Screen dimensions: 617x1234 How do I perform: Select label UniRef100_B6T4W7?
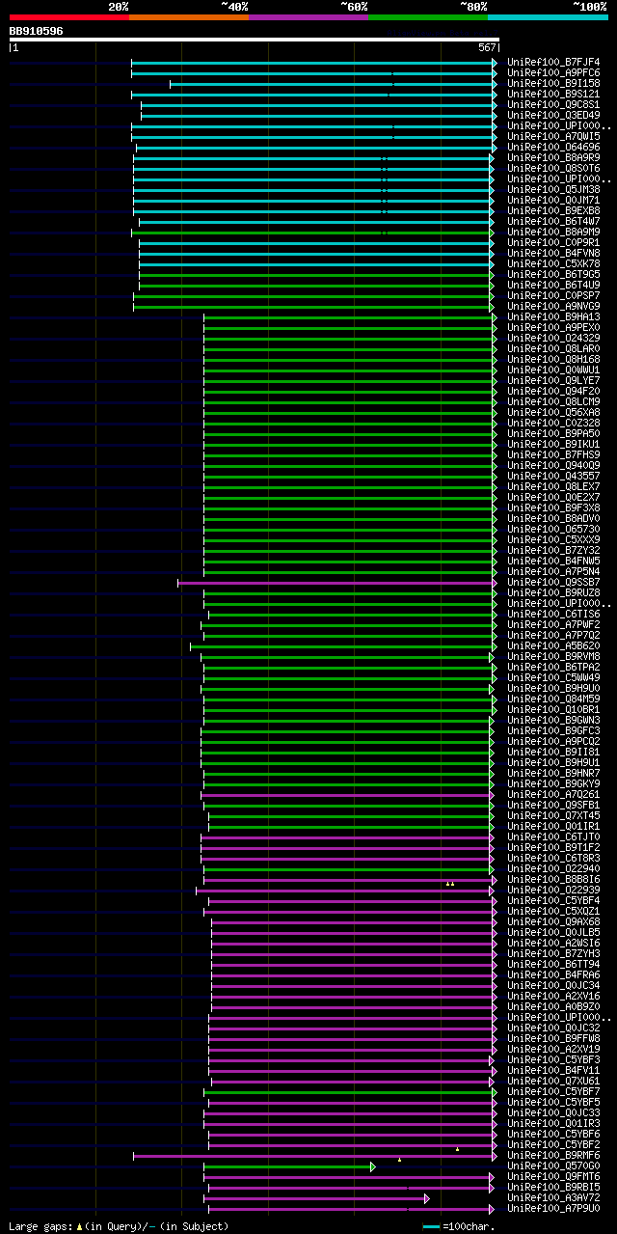pos(553,221)
